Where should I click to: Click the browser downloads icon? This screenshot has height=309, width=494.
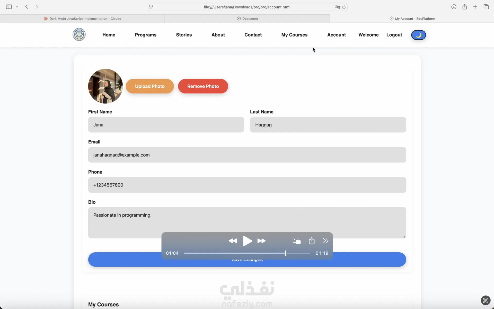[454, 7]
